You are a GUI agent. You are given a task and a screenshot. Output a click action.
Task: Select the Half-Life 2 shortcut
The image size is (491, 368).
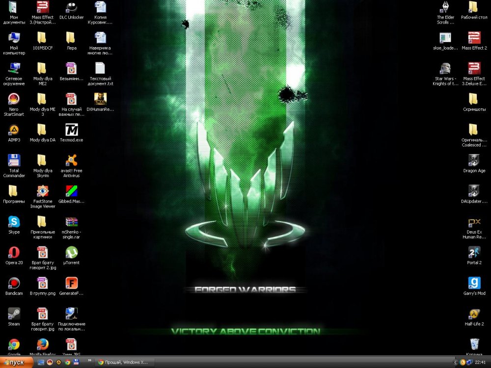coord(474,316)
